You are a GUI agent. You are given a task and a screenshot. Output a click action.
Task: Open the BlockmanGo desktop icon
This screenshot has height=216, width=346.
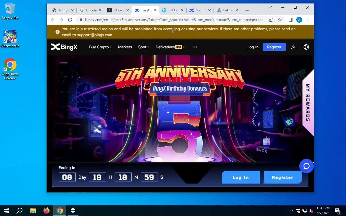tap(10, 39)
